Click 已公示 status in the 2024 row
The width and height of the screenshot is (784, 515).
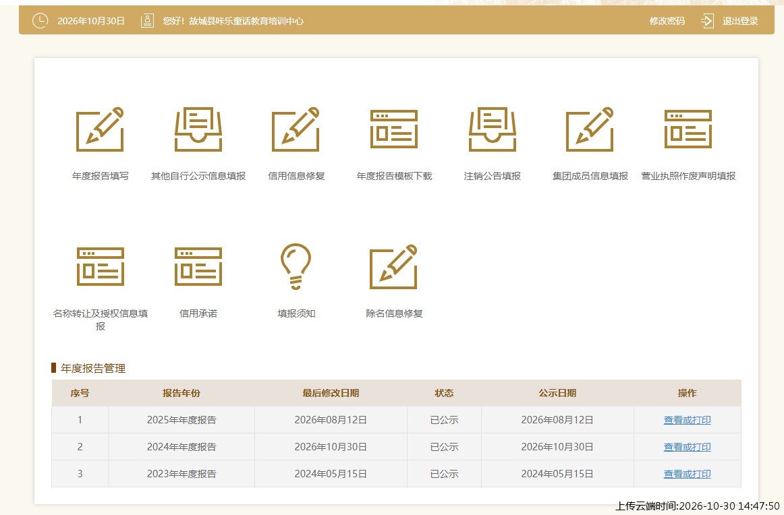(x=444, y=447)
